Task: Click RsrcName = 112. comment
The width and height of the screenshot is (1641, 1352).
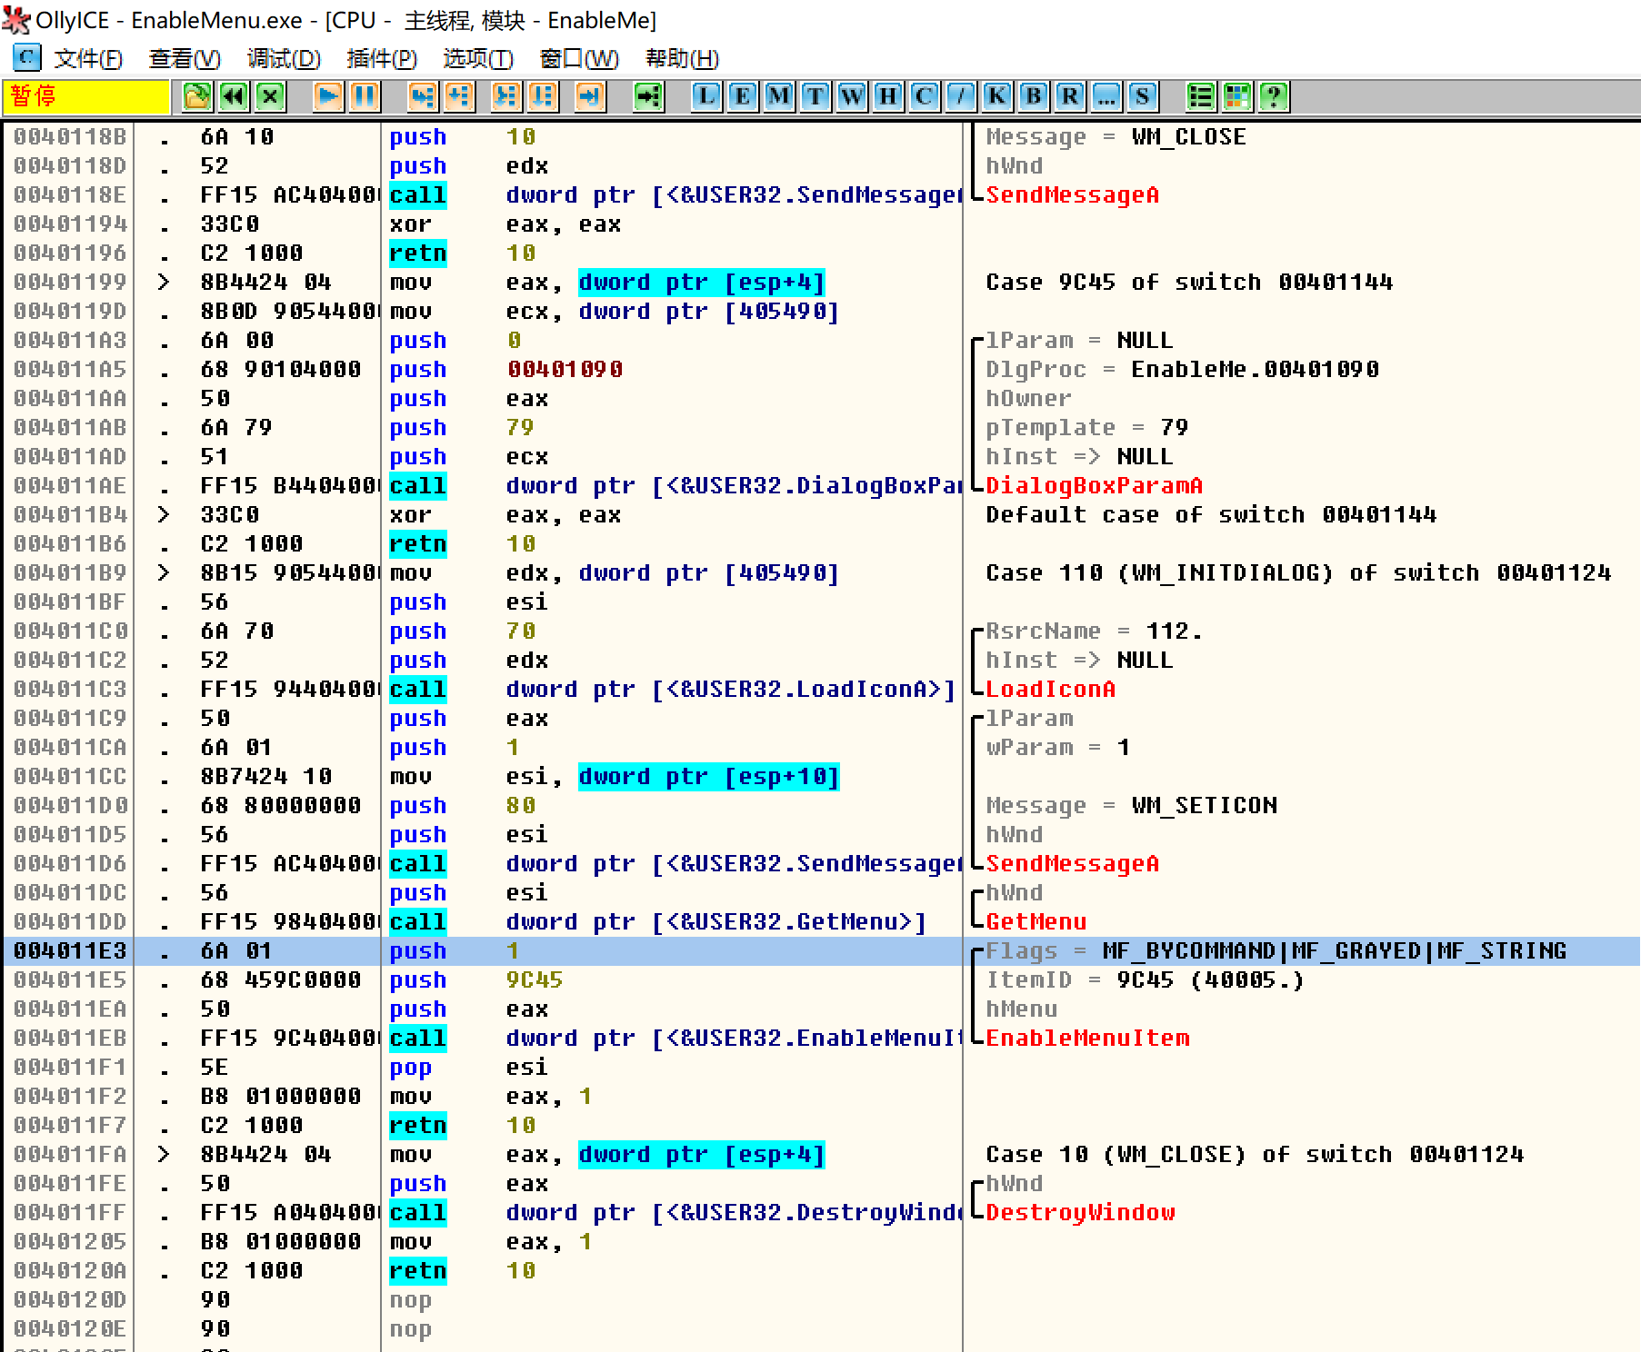Action: click(1095, 631)
